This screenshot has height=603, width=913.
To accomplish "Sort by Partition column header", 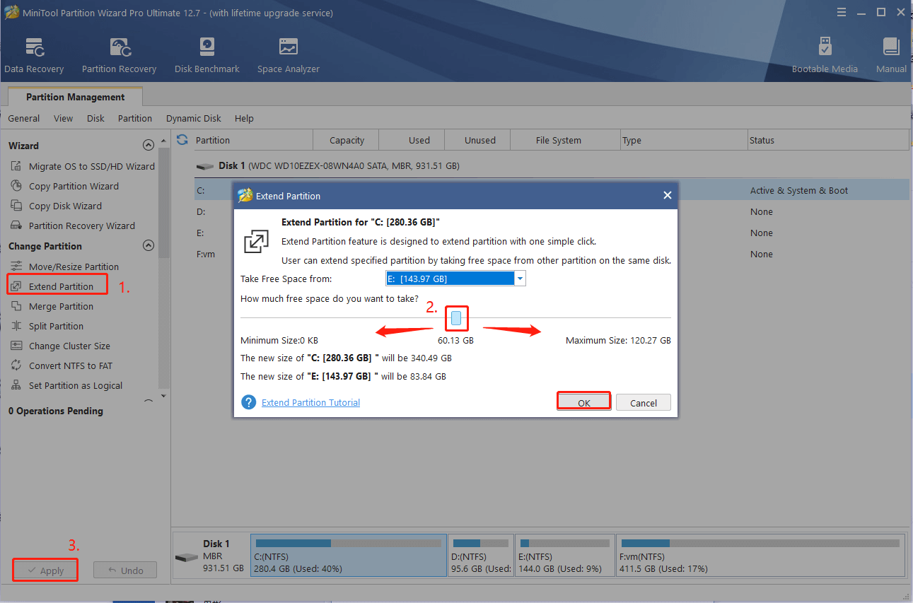I will pyautogui.click(x=252, y=140).
